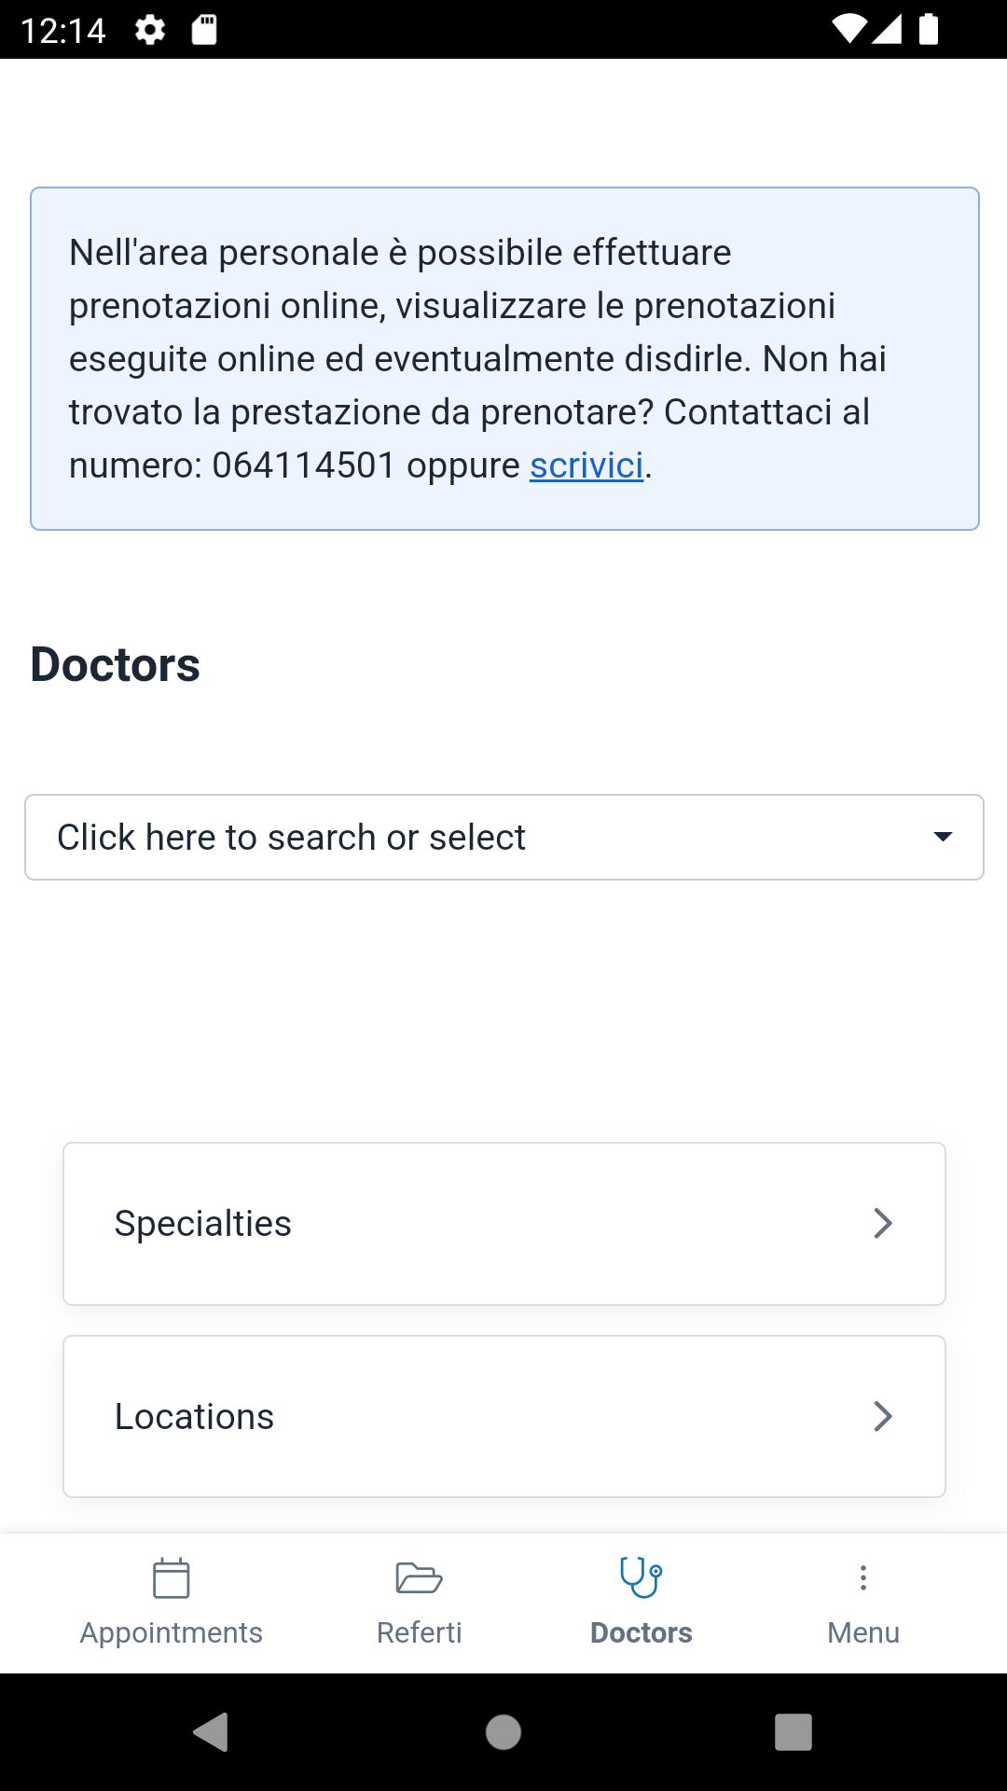Switch to the Appointments tab label
This screenshot has width=1007, height=1791.
coord(172,1632)
